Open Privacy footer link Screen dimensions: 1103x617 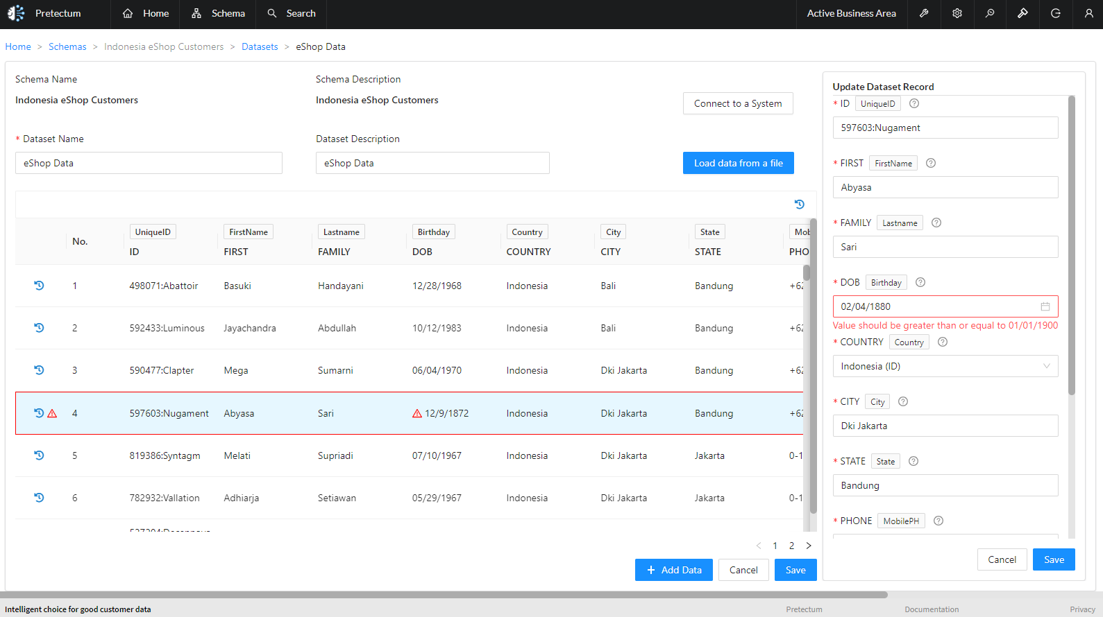[1082, 609]
